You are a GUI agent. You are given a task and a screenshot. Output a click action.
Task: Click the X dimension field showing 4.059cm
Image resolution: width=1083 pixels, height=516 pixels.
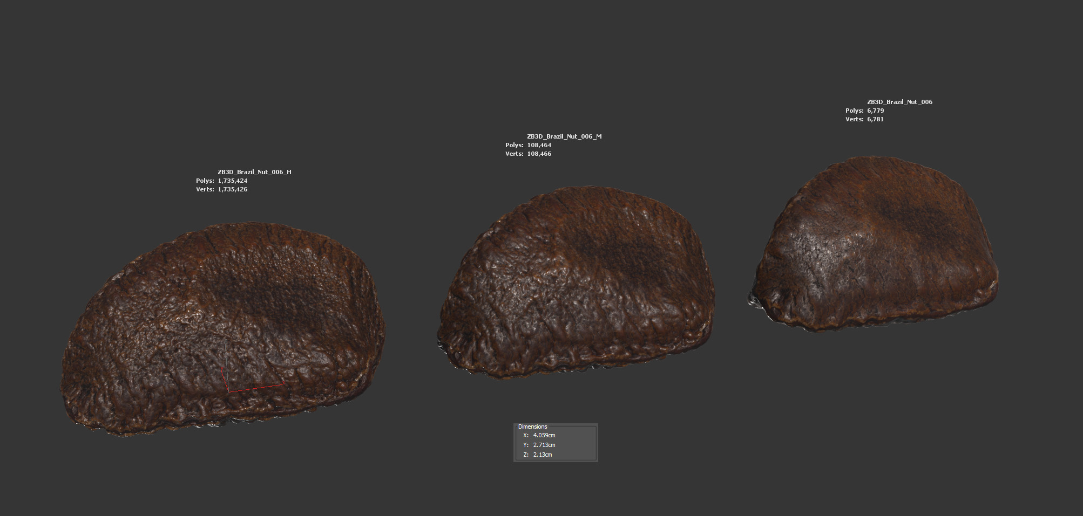click(x=544, y=435)
